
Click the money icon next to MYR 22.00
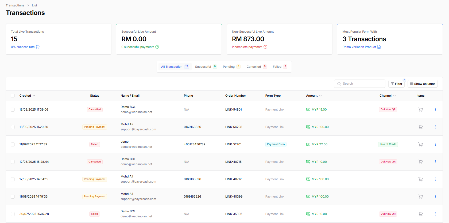(308, 144)
